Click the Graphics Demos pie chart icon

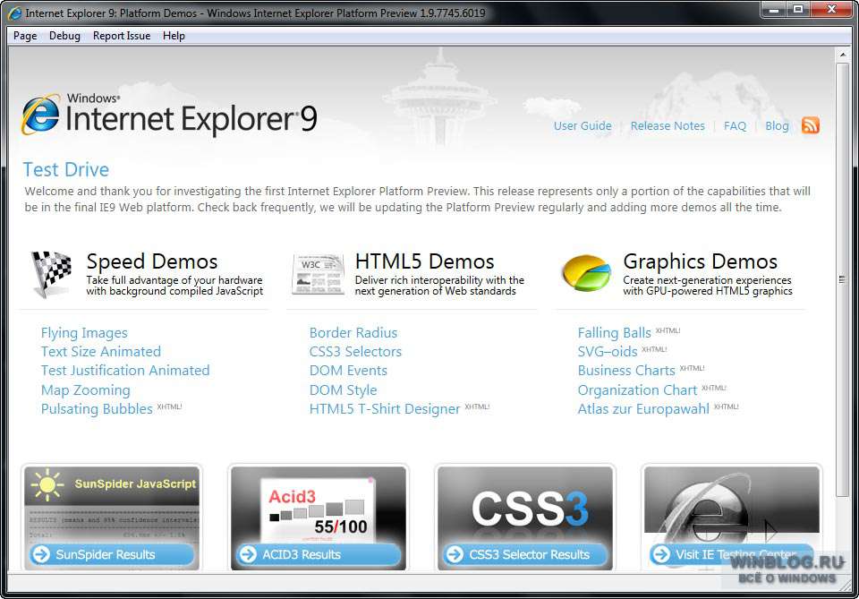click(x=587, y=272)
